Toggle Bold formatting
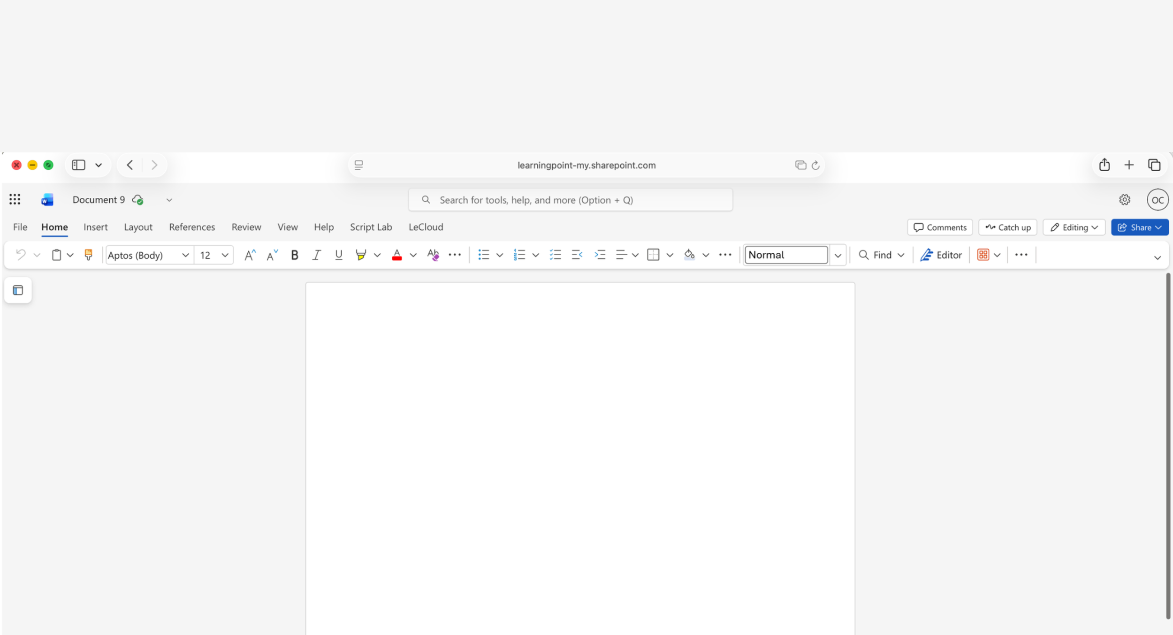The width and height of the screenshot is (1173, 635). coord(294,255)
